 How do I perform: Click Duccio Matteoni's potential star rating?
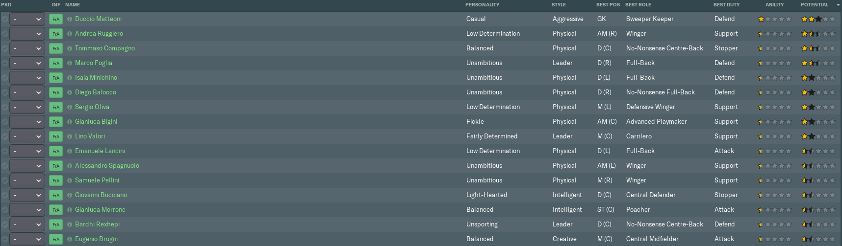click(x=817, y=19)
